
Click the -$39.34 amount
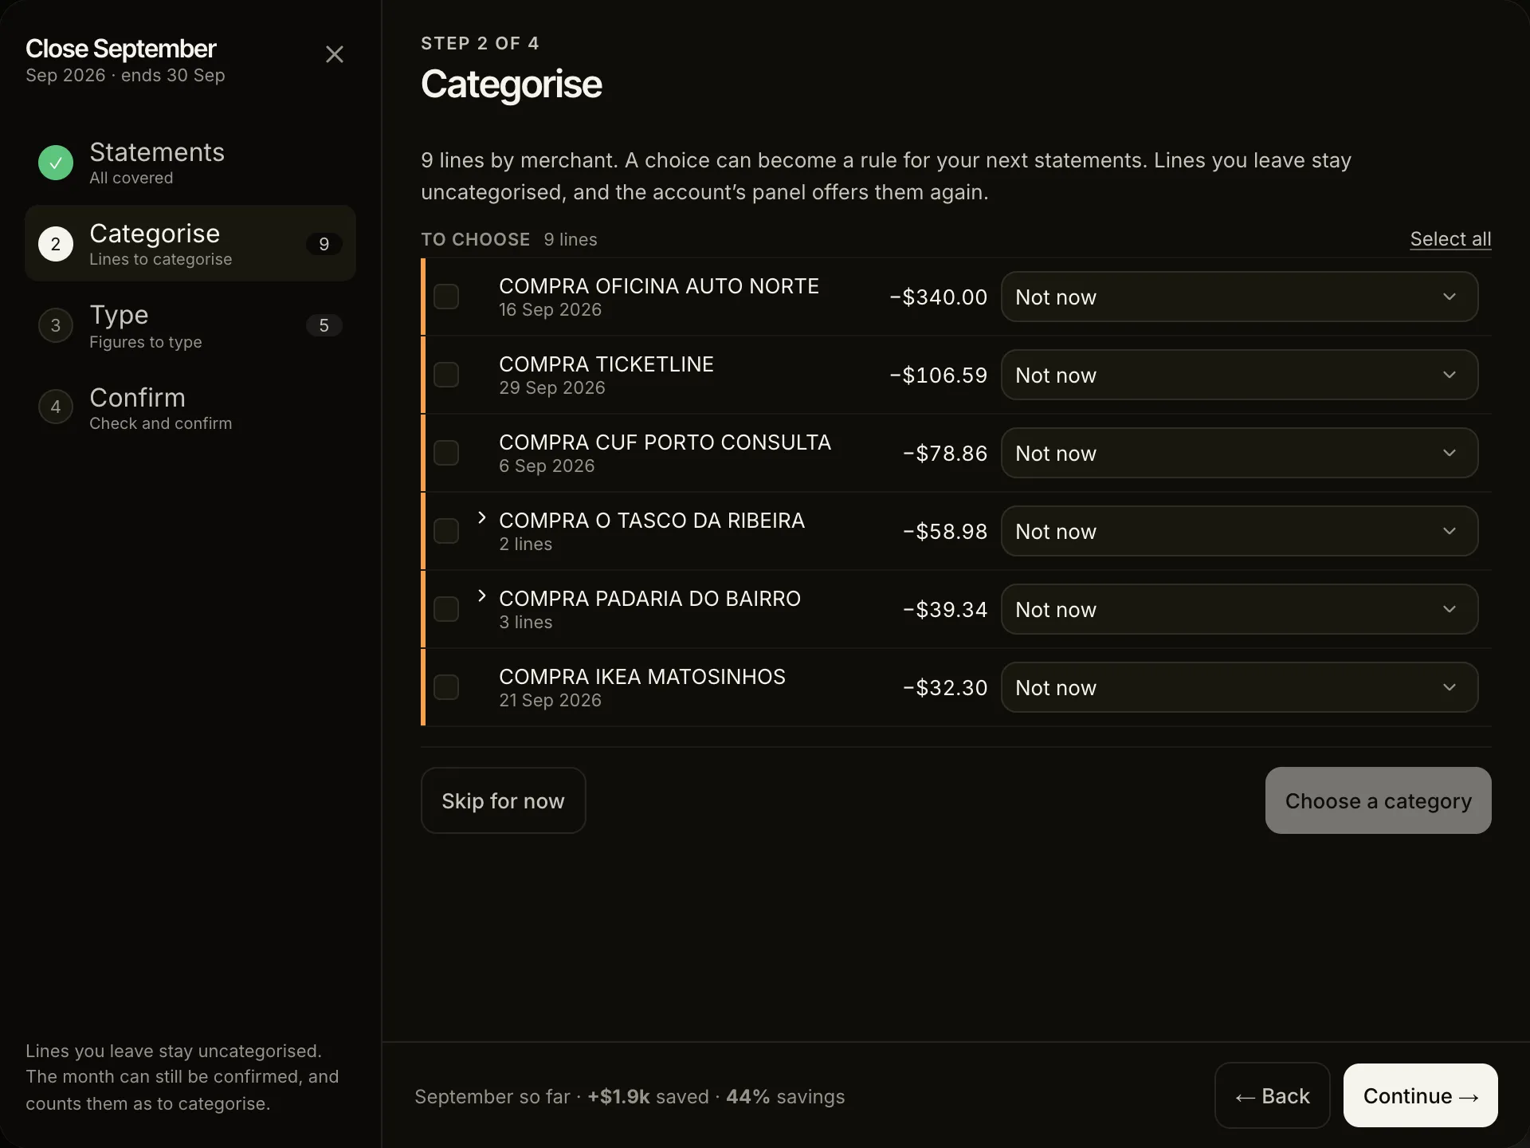(x=945, y=609)
